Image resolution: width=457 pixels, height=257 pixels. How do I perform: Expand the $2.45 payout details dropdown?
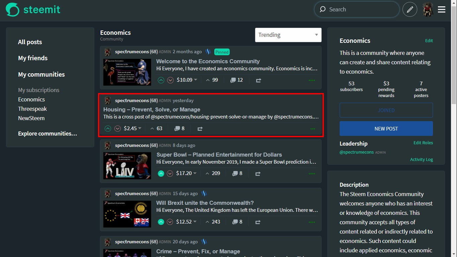(140, 128)
